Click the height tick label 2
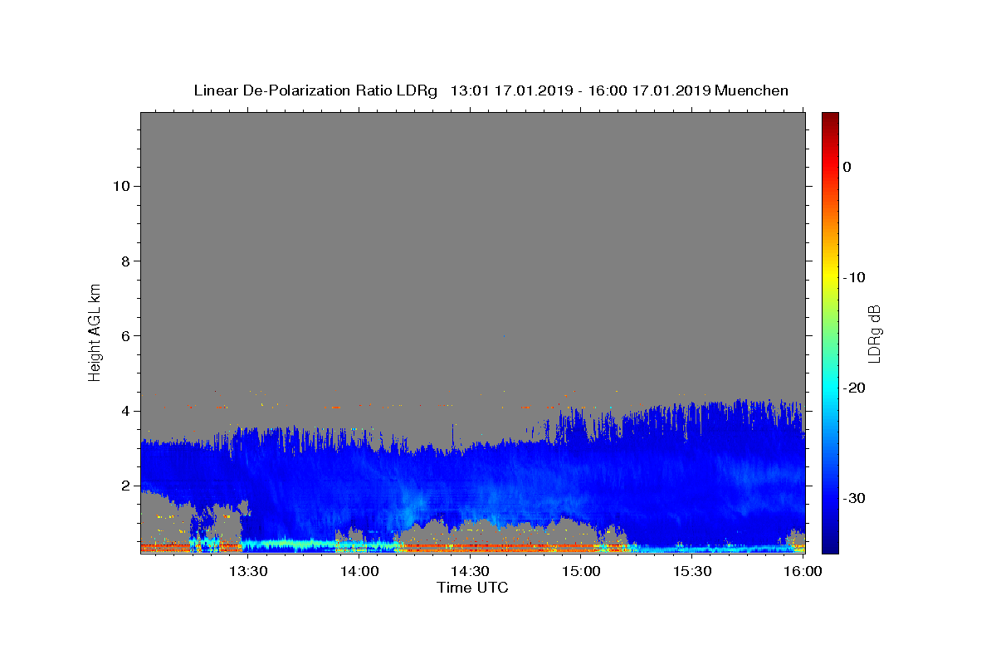This screenshot has width=996, height=664. [x=125, y=486]
